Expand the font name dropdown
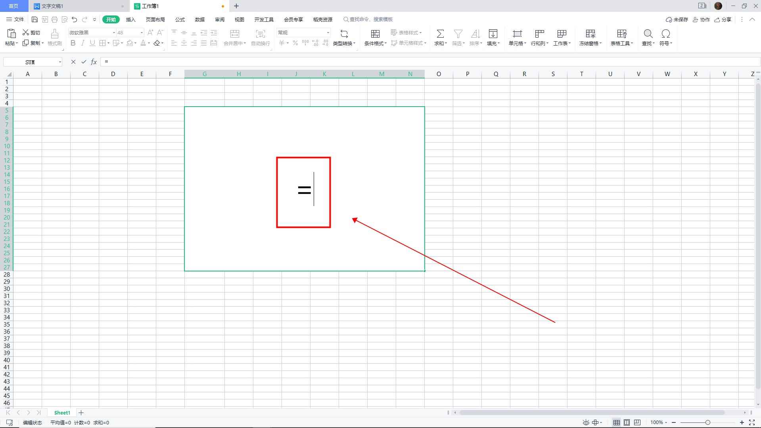This screenshot has height=428, width=761. 114,32
